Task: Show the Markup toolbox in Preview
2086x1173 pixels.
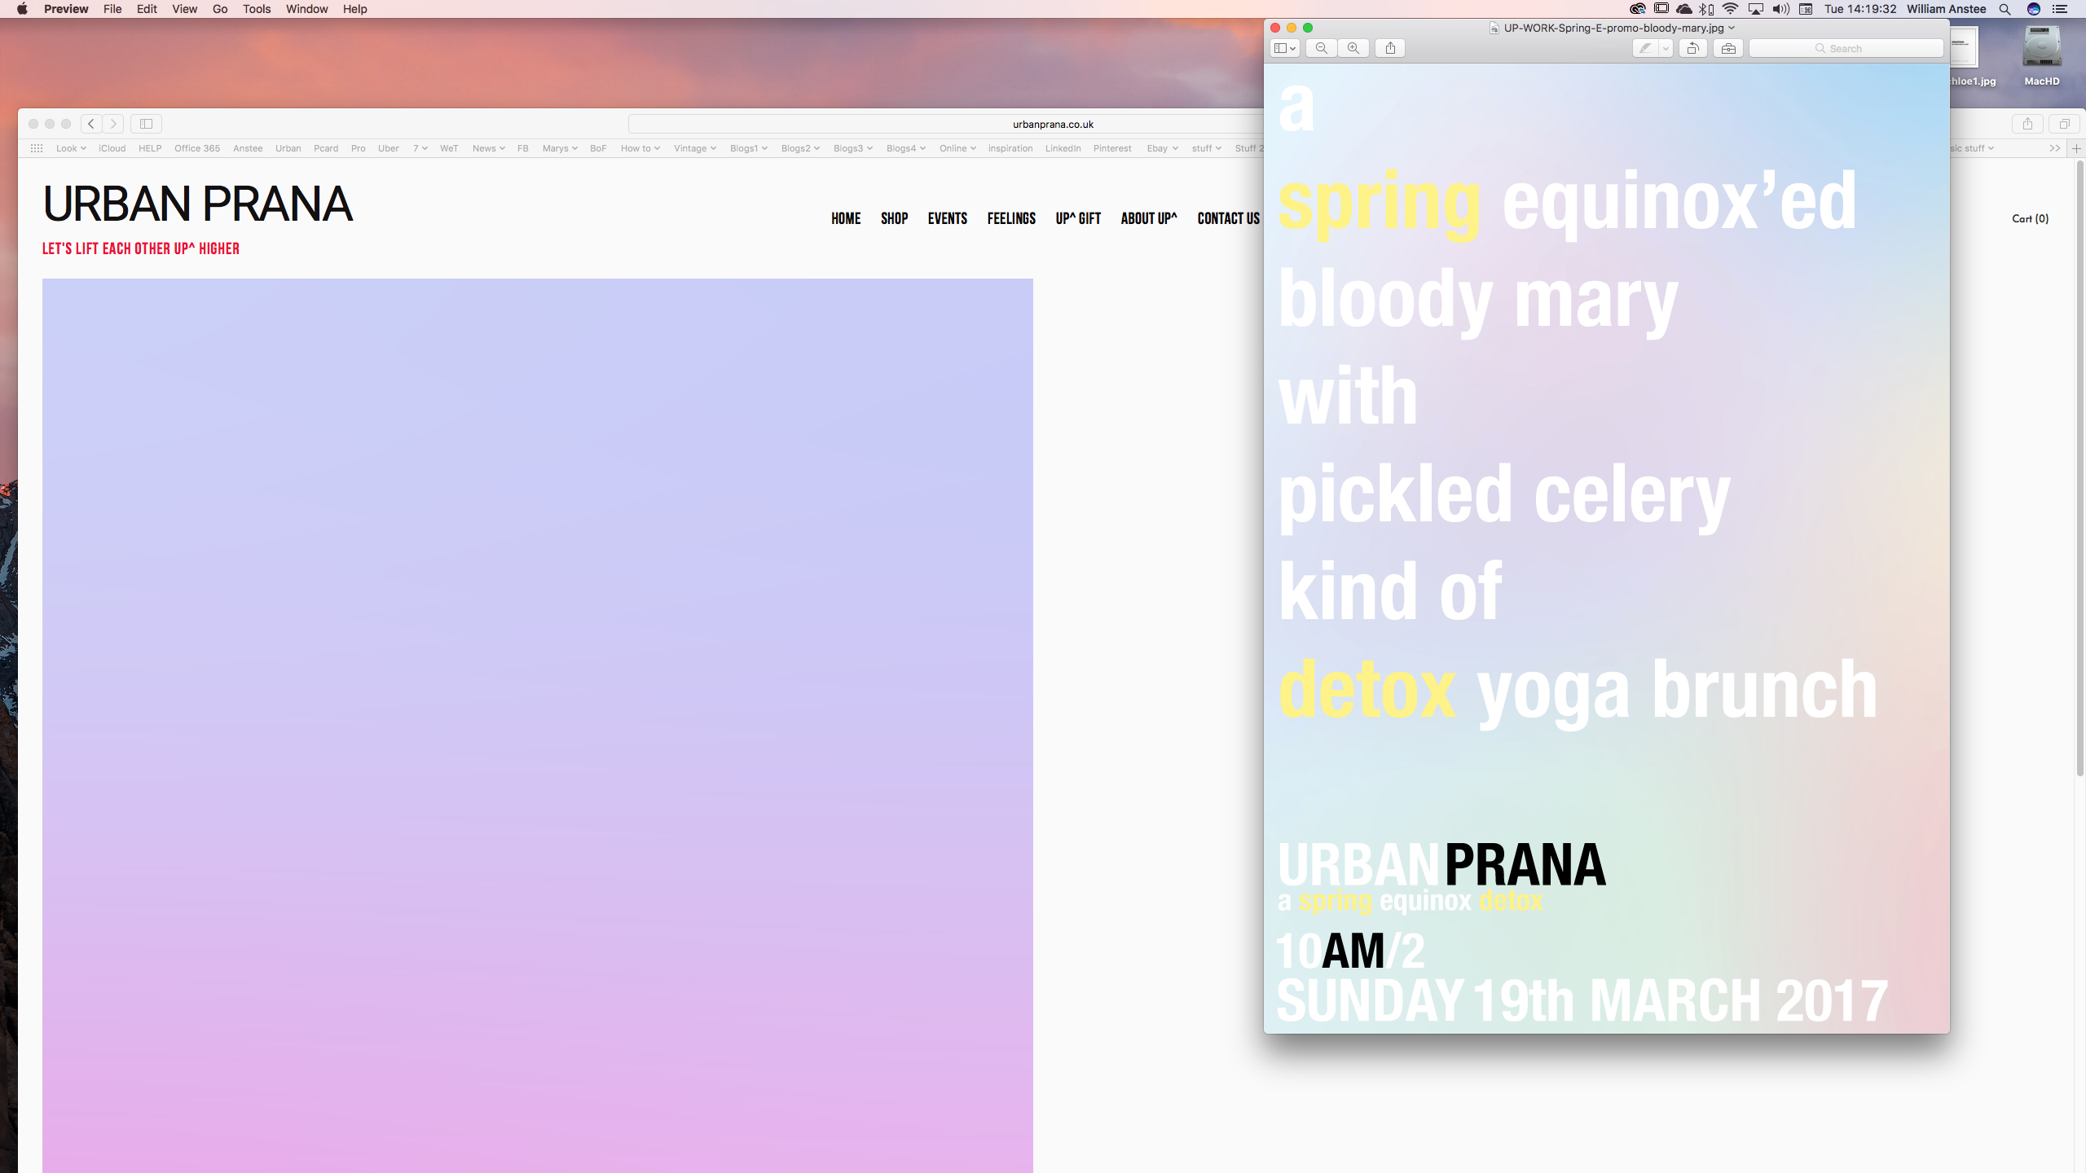Action: click(1727, 48)
